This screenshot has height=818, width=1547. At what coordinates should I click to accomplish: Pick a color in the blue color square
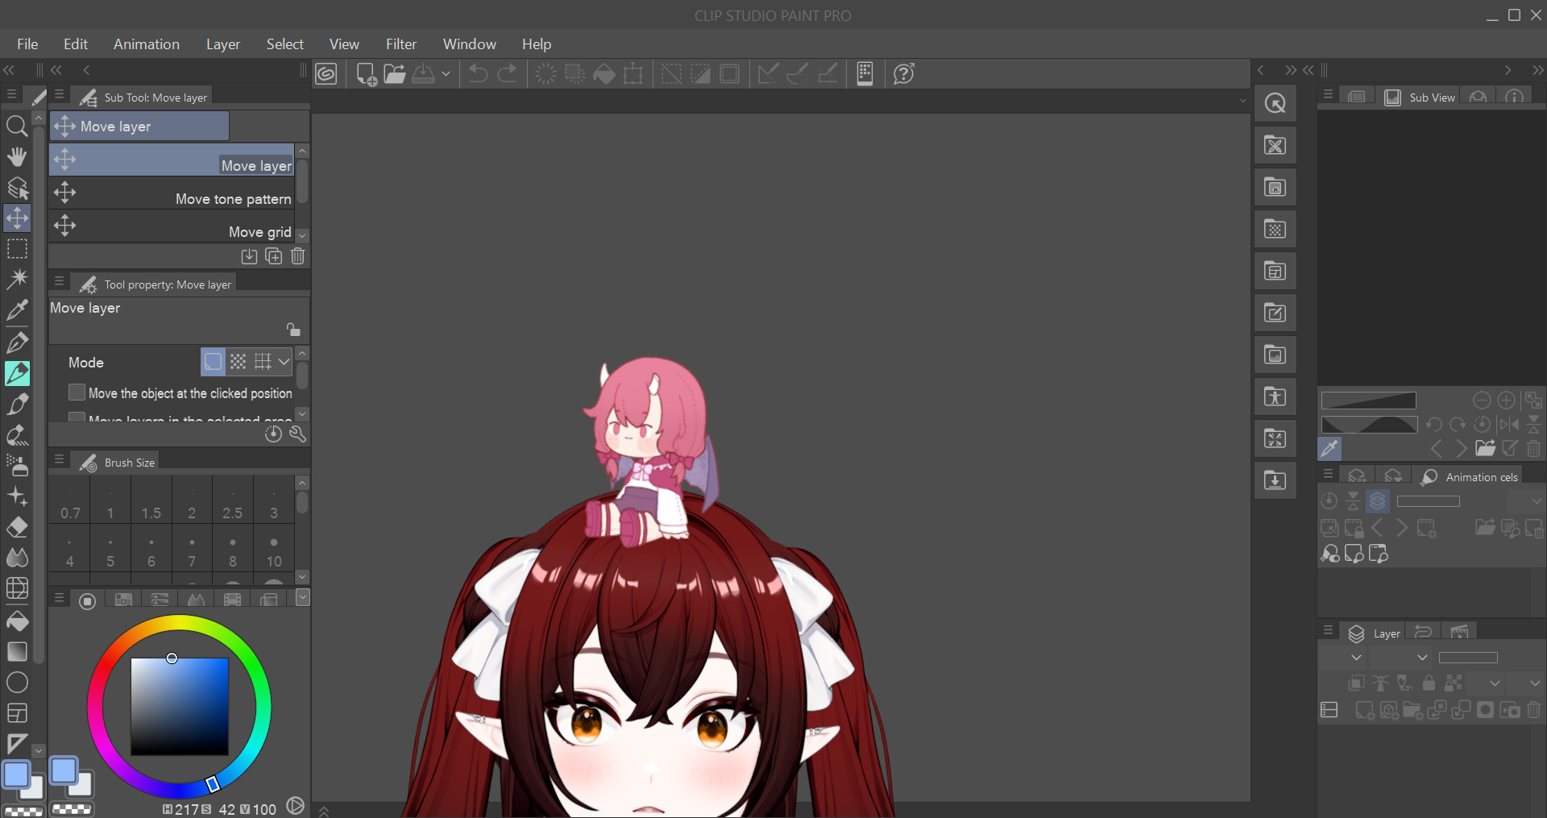pyautogui.click(x=180, y=707)
